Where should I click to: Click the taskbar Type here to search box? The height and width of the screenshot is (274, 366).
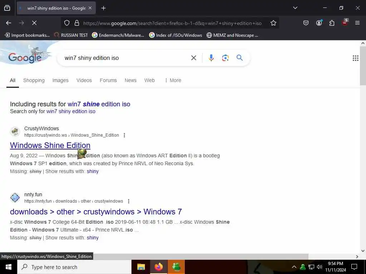[74, 267]
